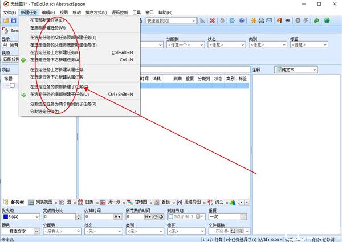The width and height of the screenshot is (342, 242).
Task: Switch to the 日历 calendar tab
Action: [x=86, y=202]
